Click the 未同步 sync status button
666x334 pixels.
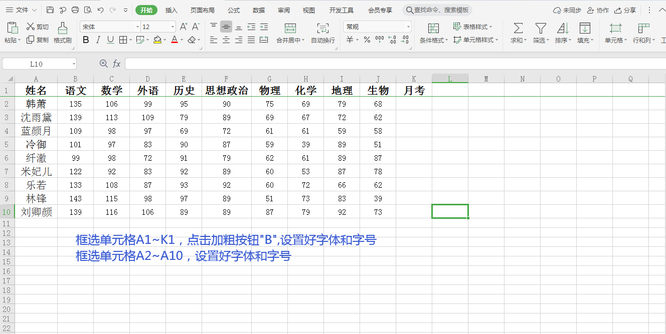(x=567, y=10)
